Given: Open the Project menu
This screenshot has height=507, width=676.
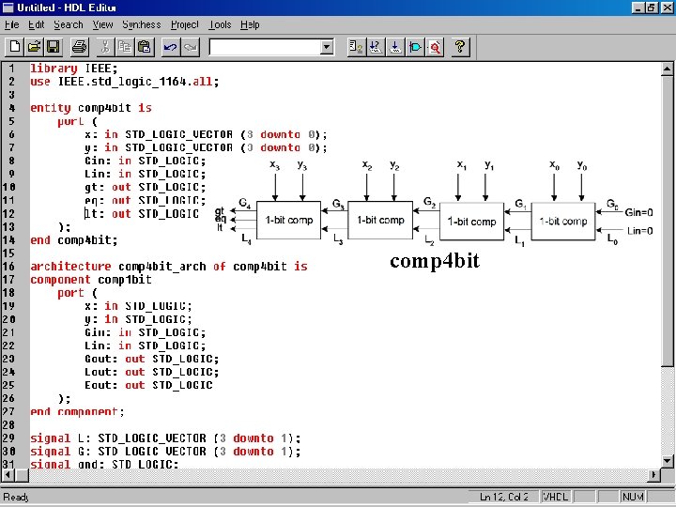Looking at the screenshot, I should click(185, 25).
